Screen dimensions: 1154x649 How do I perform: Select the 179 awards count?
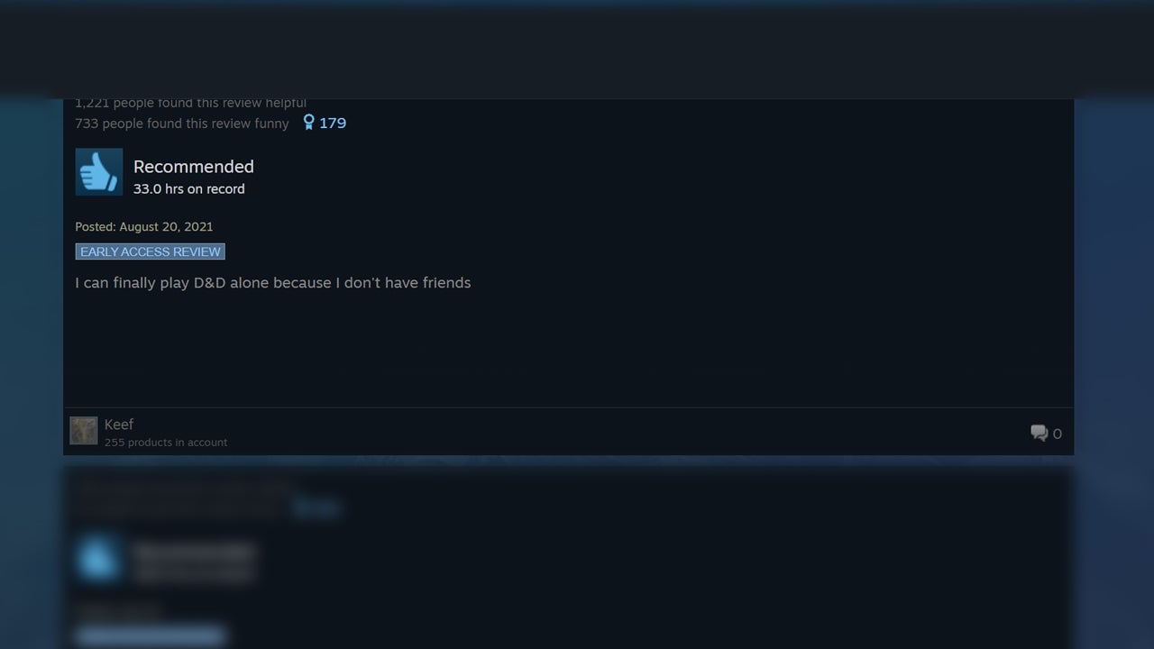pos(333,123)
